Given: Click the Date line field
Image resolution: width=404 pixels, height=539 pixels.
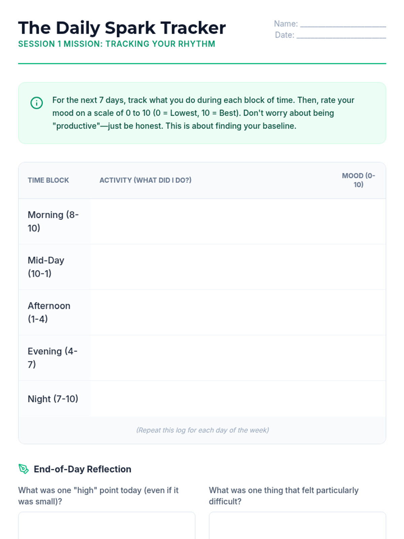Looking at the screenshot, I should (341, 35).
